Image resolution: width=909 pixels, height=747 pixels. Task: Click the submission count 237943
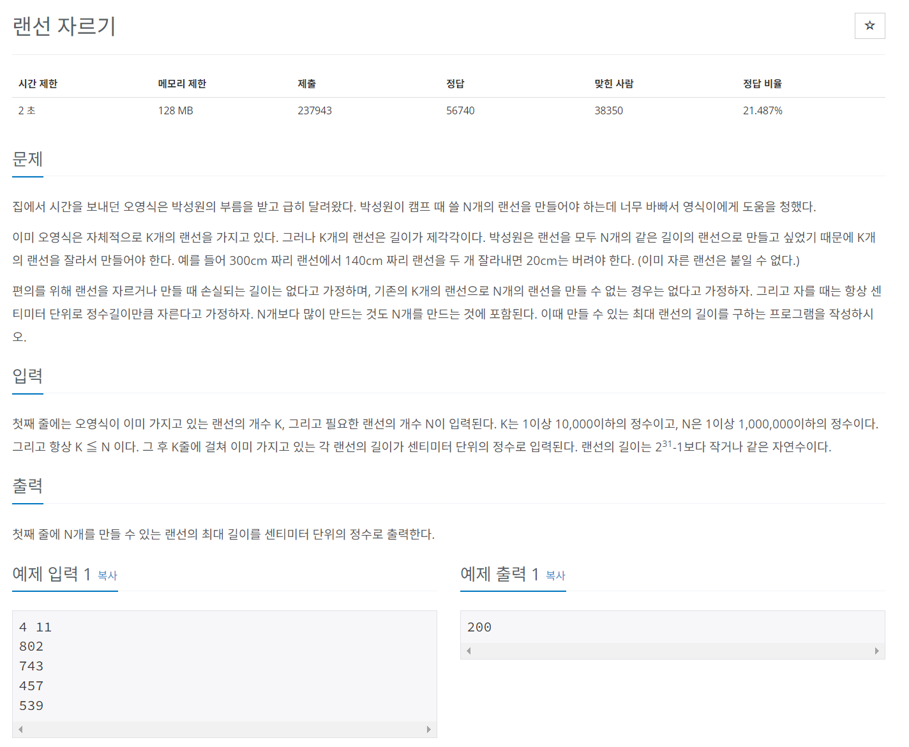point(315,110)
